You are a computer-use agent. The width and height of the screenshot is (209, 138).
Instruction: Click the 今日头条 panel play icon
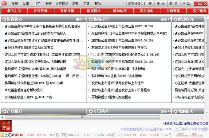[x=91, y=112]
